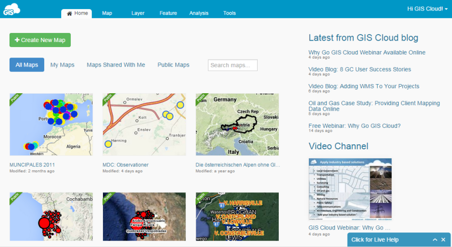Open the Oil and Gas Case Study post
Image resolution: width=452 pixels, height=247 pixels.
pyautogui.click(x=374, y=106)
